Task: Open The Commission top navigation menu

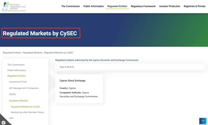Action: (x=70, y=6)
